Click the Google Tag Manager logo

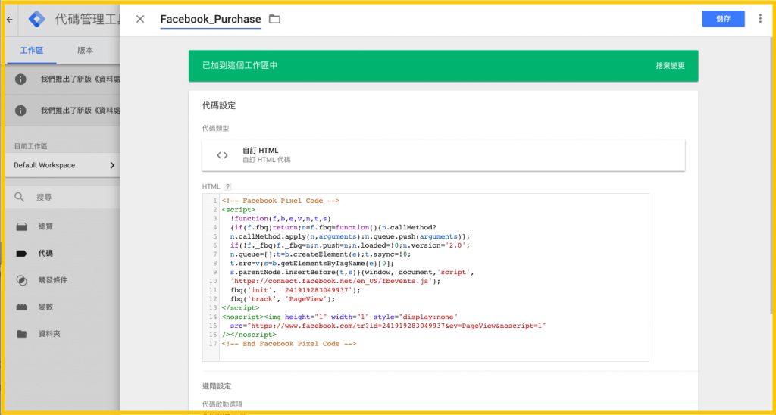coord(36,20)
